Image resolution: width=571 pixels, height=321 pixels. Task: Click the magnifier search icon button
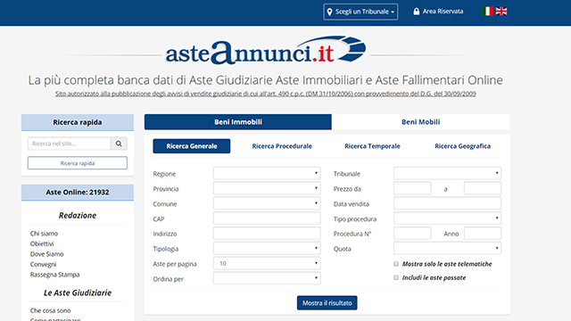click(119, 144)
